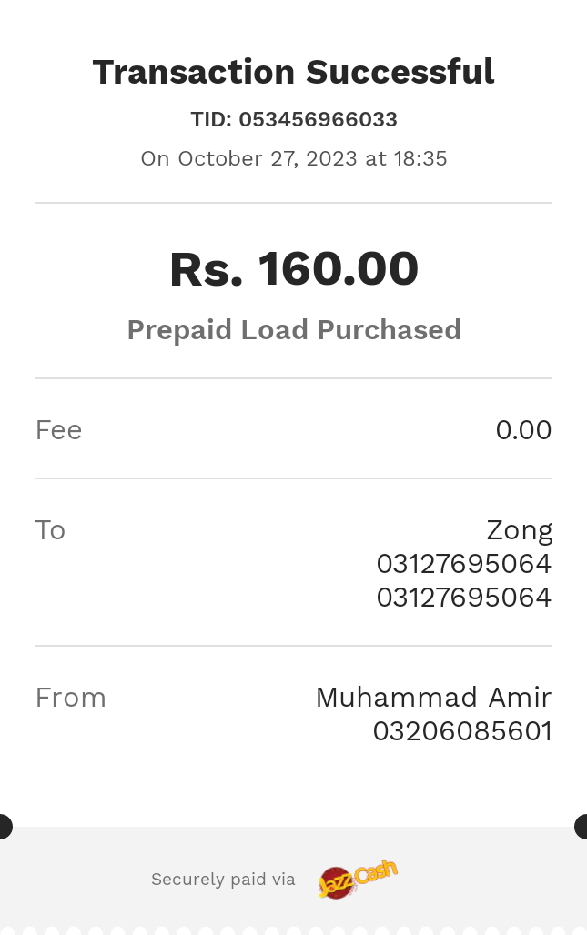Tap the perforated bottom edge of receipt
The image size is (587, 935).
(293, 930)
